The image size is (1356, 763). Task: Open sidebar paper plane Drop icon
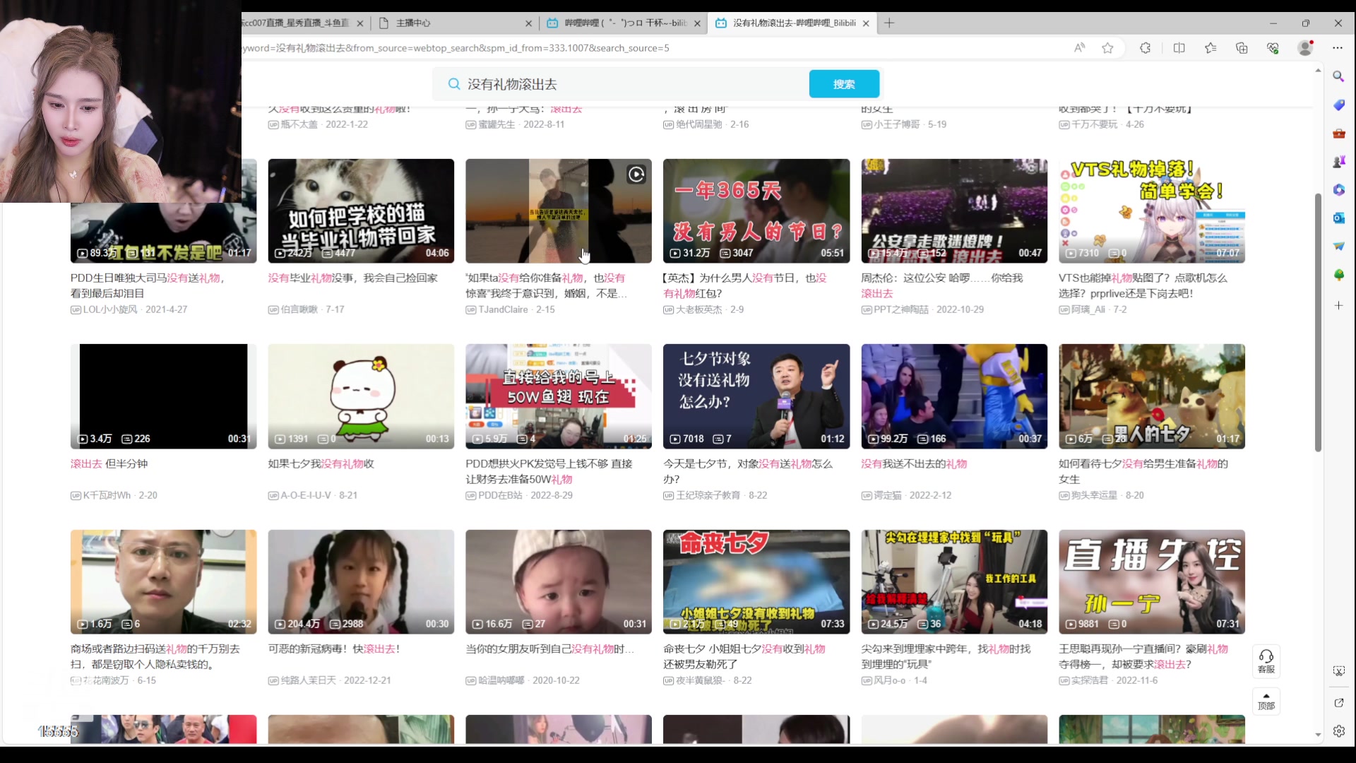pos(1338,247)
